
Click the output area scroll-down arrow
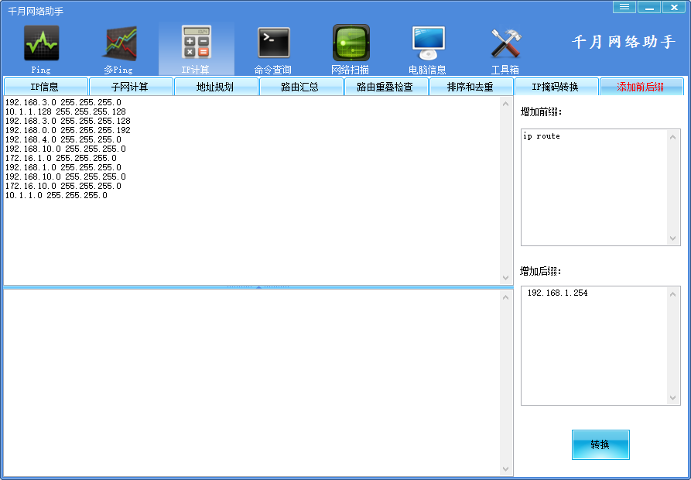click(505, 469)
